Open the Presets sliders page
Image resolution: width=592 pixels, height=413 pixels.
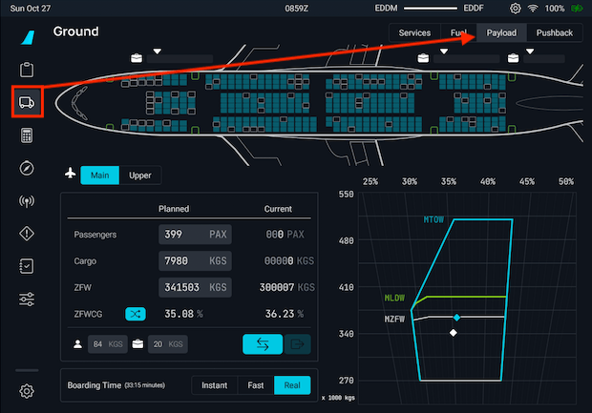[x=27, y=299]
